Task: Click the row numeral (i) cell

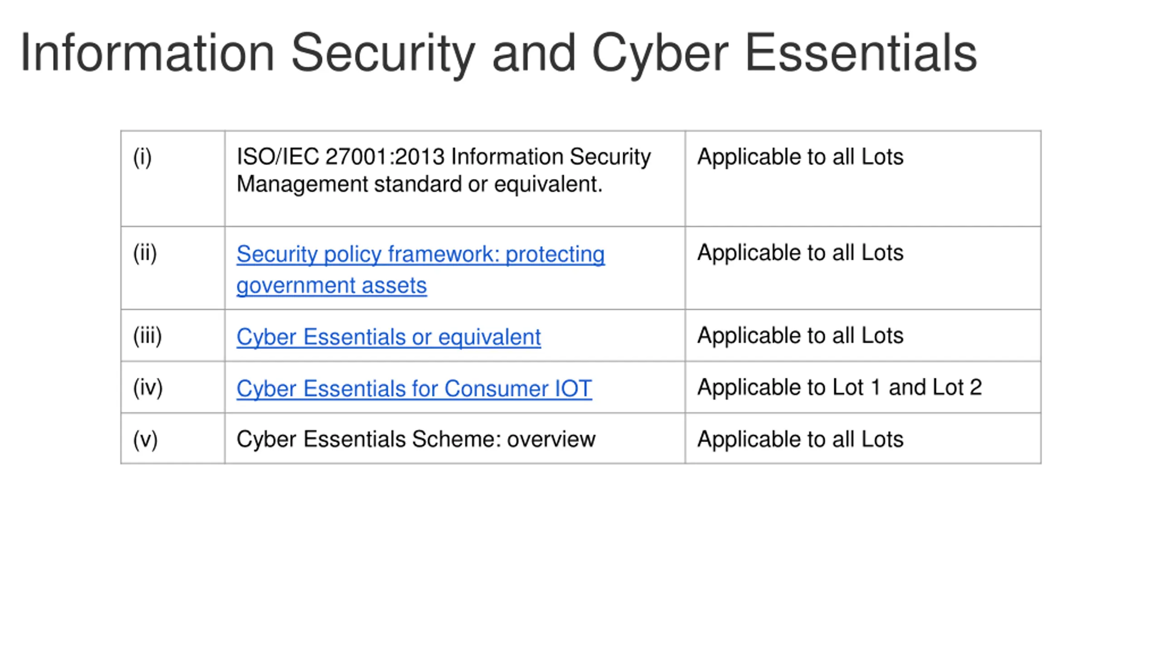Action: click(x=142, y=157)
